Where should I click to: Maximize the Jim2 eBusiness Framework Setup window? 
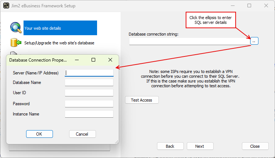[x=249, y=6]
